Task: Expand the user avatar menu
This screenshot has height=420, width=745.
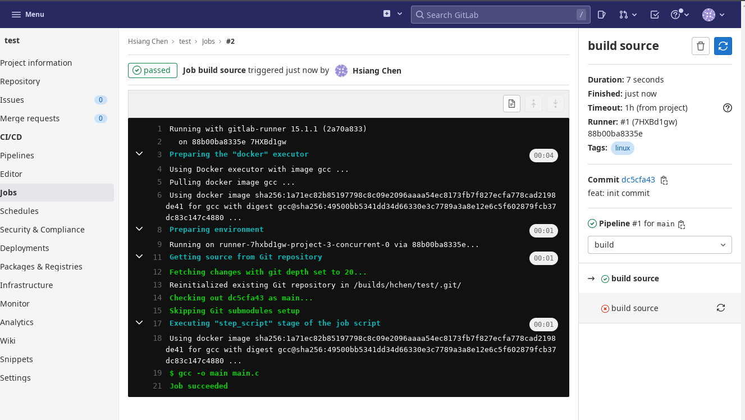Action: (714, 15)
